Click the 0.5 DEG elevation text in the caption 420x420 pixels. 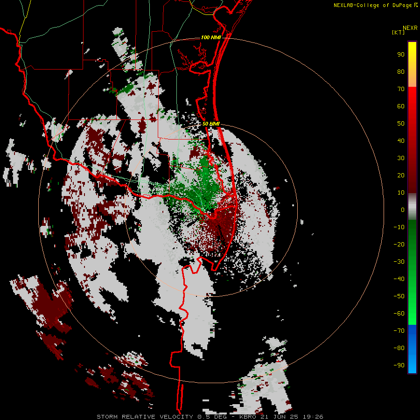click(212, 417)
